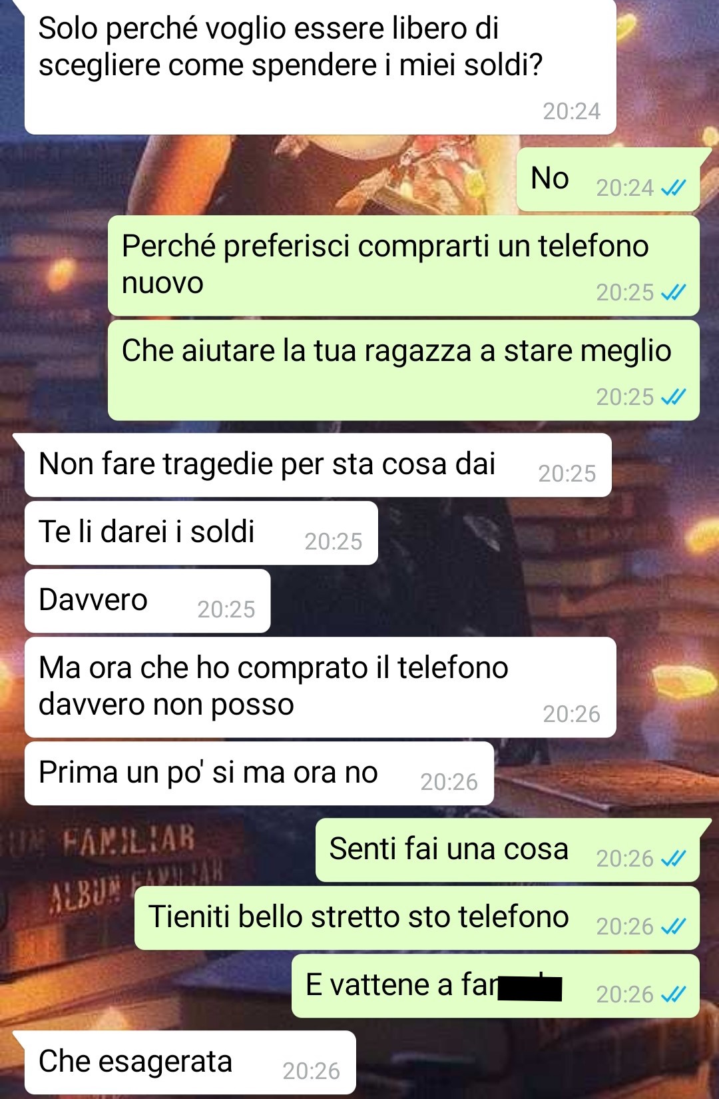Viewport: 719px width, 1099px height.
Task: Select the 'Prima un po' si ma ora no' bubble
Action: 259,773
